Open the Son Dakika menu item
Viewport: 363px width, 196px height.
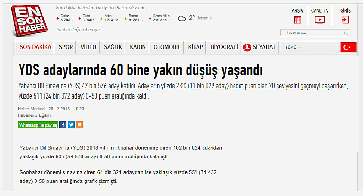pos(35,47)
